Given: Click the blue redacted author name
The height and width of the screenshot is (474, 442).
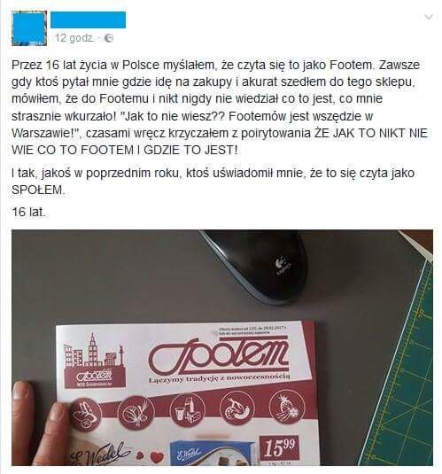Looking at the screenshot, I should [x=88, y=20].
